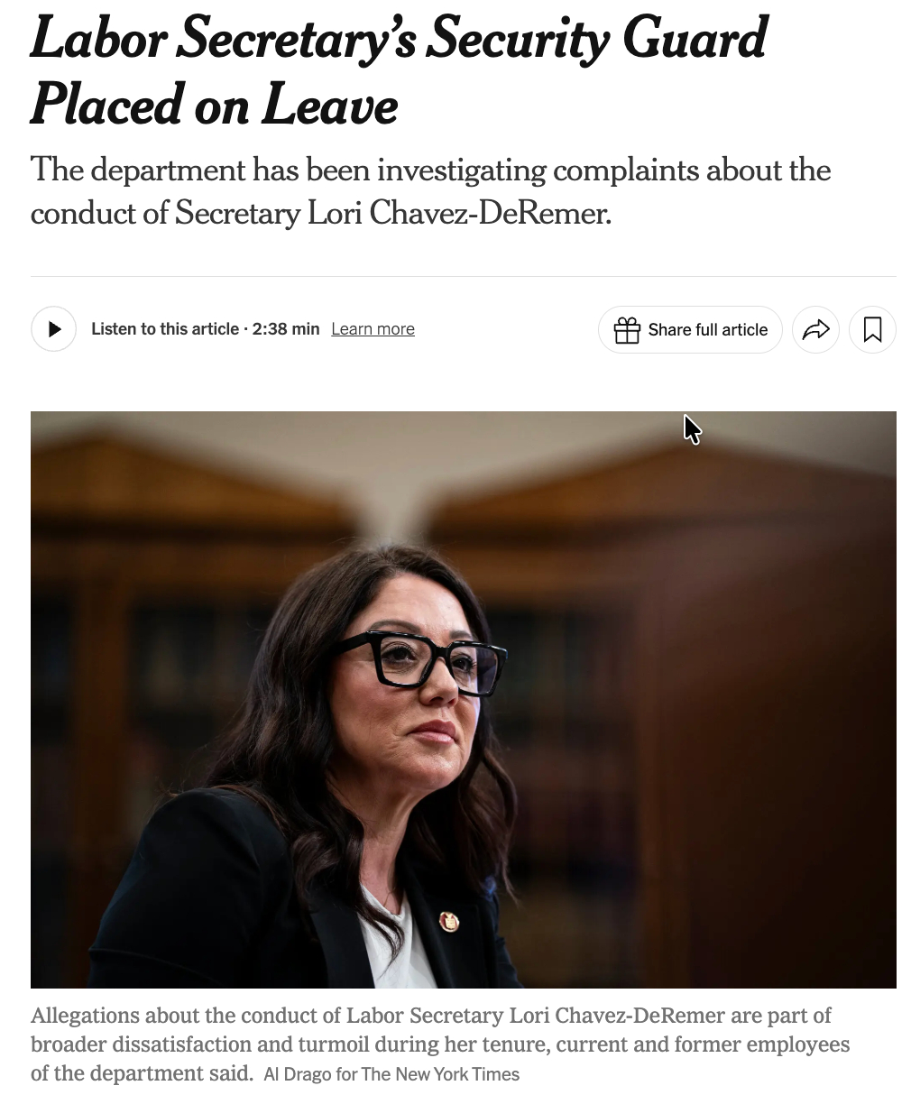
Task: Open the Learn more link
Action: pyautogui.click(x=373, y=329)
